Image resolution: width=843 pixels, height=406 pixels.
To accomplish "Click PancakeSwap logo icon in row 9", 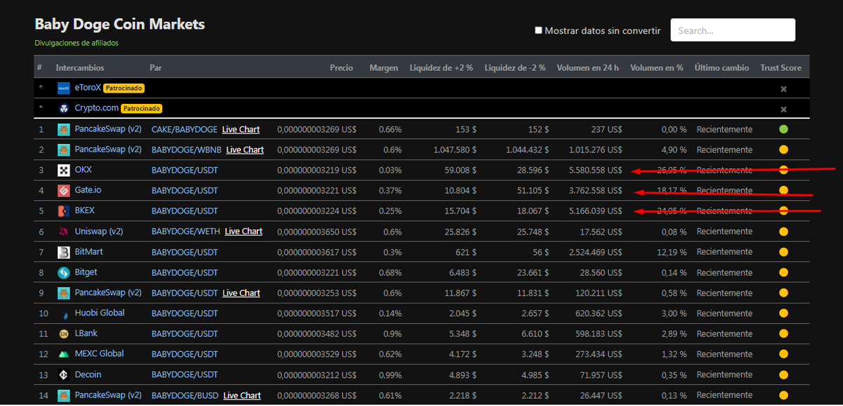I will 64,293.
